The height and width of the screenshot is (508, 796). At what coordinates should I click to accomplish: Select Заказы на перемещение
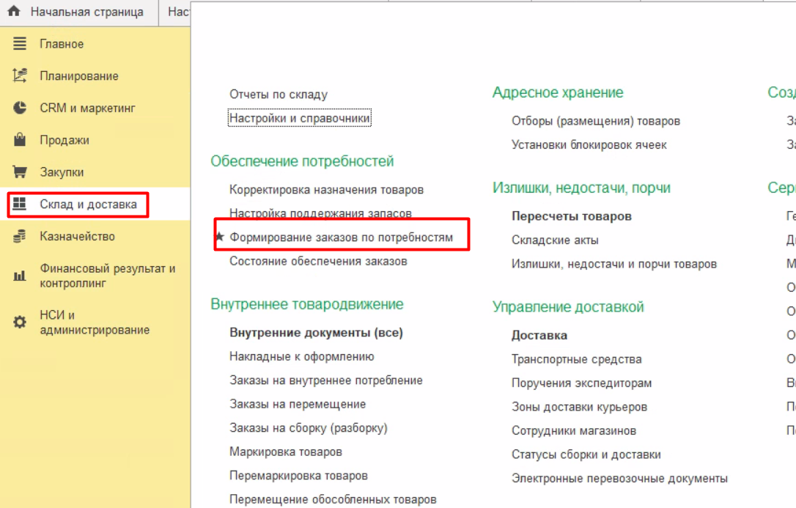(x=298, y=404)
